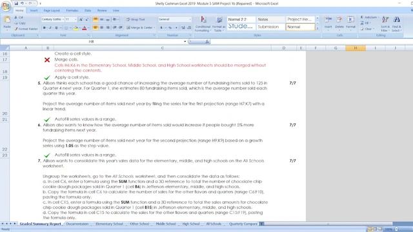Toggle middle align

point(102,19)
